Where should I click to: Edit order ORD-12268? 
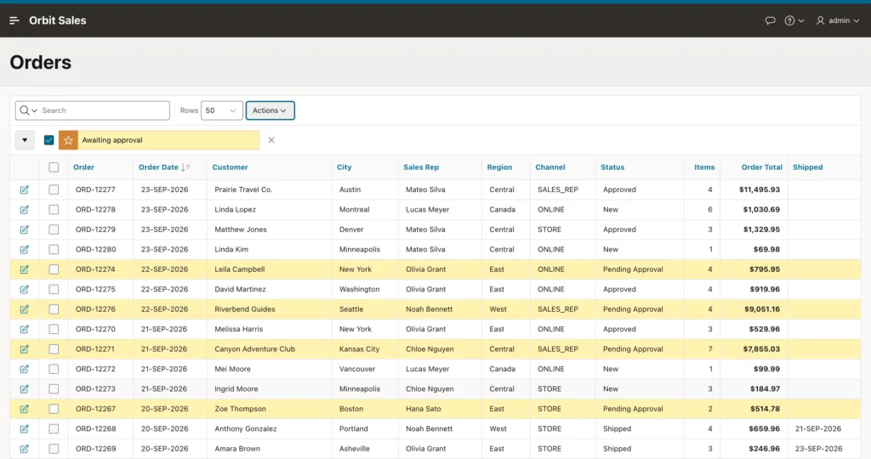coord(25,429)
